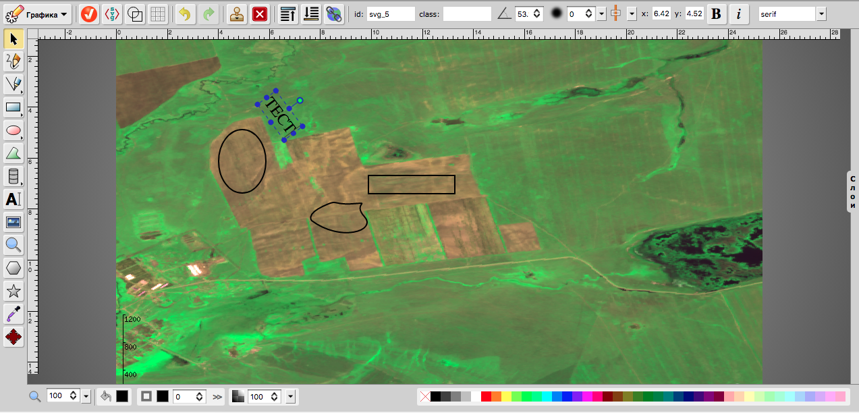Open the opacity dropdown in bottom bar
The image size is (859, 413).
pyautogui.click(x=290, y=396)
